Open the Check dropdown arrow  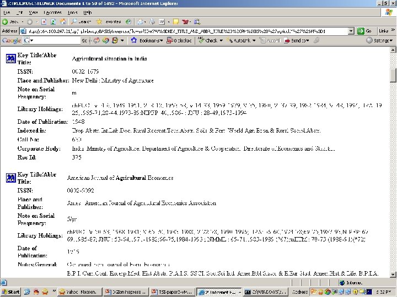221,40
